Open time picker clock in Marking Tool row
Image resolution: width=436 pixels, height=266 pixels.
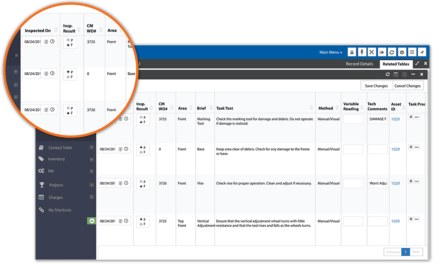pos(126,119)
